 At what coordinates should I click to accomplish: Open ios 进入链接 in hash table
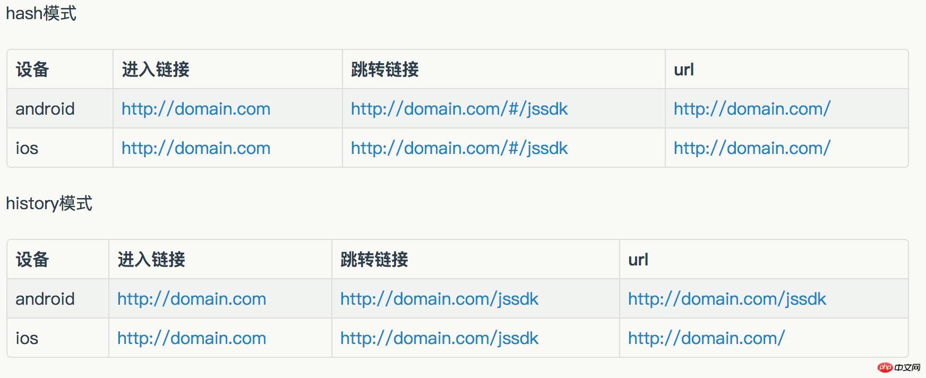(196, 148)
